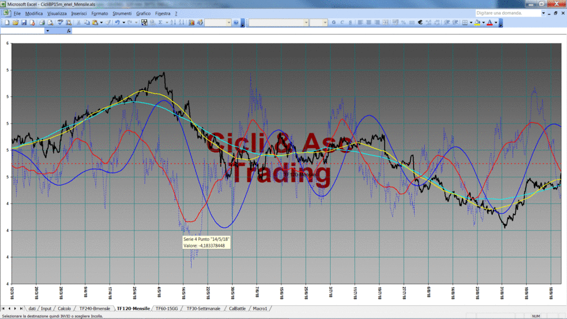
Task: Switch to the TF30-Settimanale sheet tab
Action: click(203, 308)
